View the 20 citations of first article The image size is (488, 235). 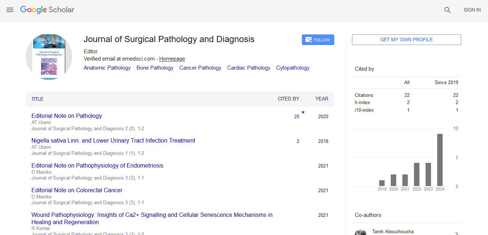click(x=296, y=117)
